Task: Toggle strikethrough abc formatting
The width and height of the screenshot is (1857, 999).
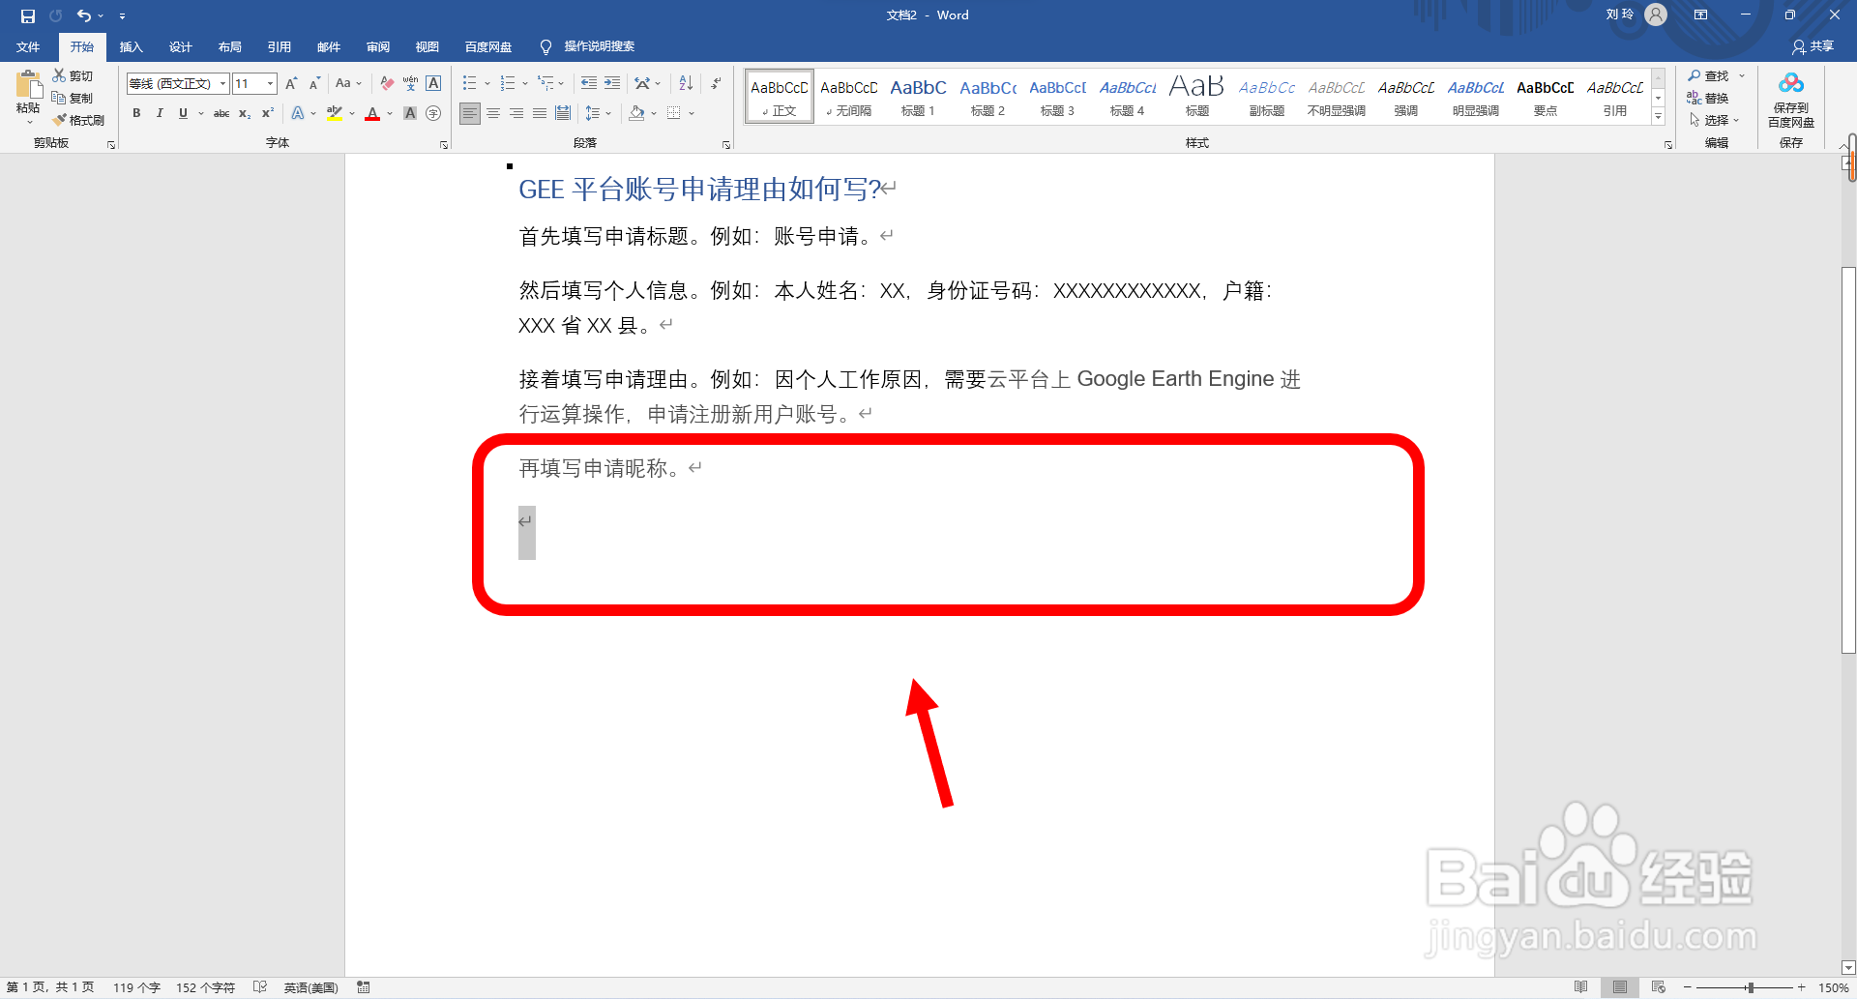Action: coord(221,113)
